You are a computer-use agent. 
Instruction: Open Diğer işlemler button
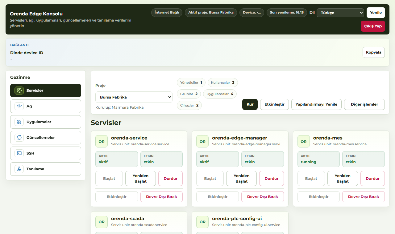(364, 104)
